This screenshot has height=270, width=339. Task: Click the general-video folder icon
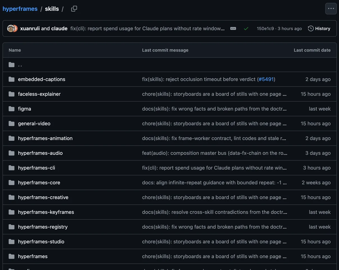pos(12,124)
